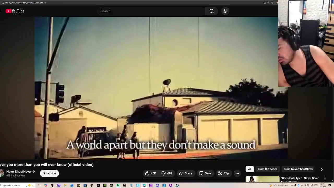Screen dimensions: 334x188
Task: Save video to a playlist
Action: click(205, 173)
